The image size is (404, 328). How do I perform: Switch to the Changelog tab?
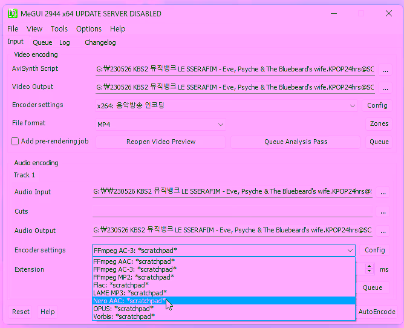click(x=100, y=42)
